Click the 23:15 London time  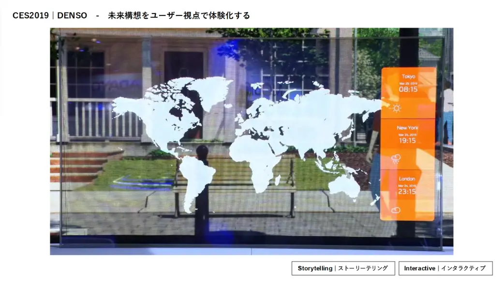pos(407,192)
